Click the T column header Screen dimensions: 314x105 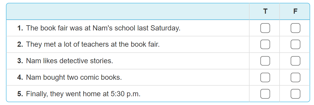click(x=265, y=12)
